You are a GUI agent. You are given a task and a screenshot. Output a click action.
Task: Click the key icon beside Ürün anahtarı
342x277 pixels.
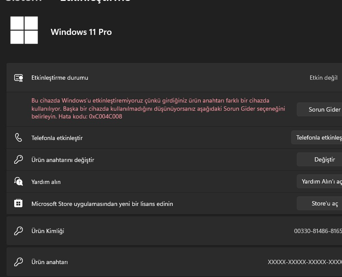point(19,262)
